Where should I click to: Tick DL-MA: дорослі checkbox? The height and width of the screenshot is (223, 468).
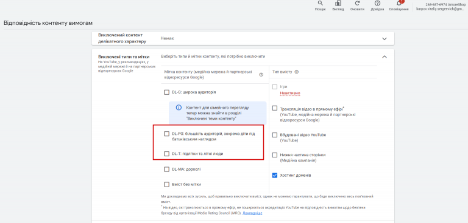click(166, 170)
